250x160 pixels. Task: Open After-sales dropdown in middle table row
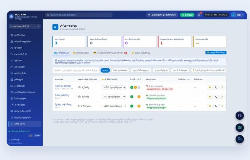click(114, 97)
